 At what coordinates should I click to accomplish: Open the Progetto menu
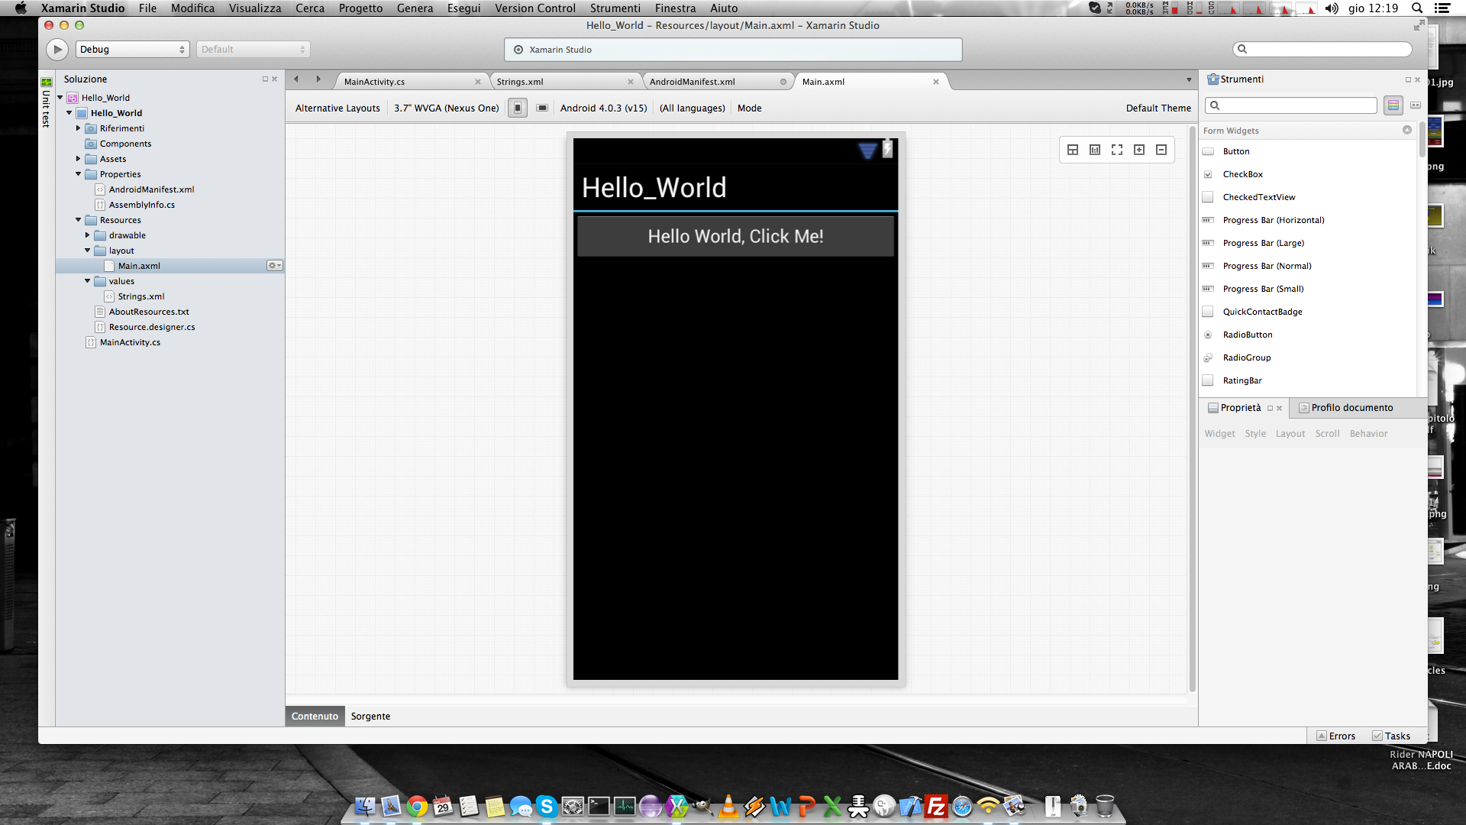(360, 8)
